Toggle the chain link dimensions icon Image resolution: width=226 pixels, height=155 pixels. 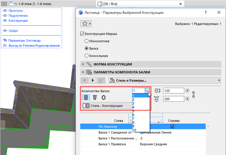pos(194,95)
